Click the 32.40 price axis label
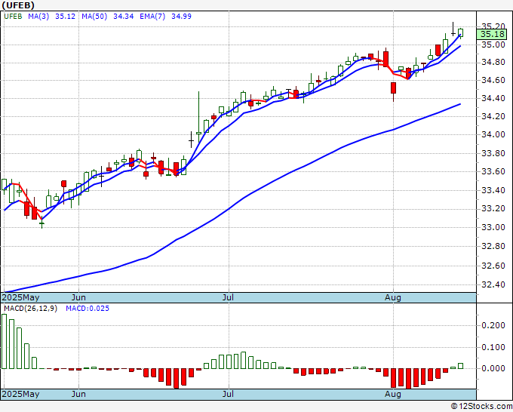 [x=493, y=284]
